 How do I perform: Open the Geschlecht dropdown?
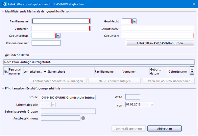pyautogui.click(x=135, y=21)
